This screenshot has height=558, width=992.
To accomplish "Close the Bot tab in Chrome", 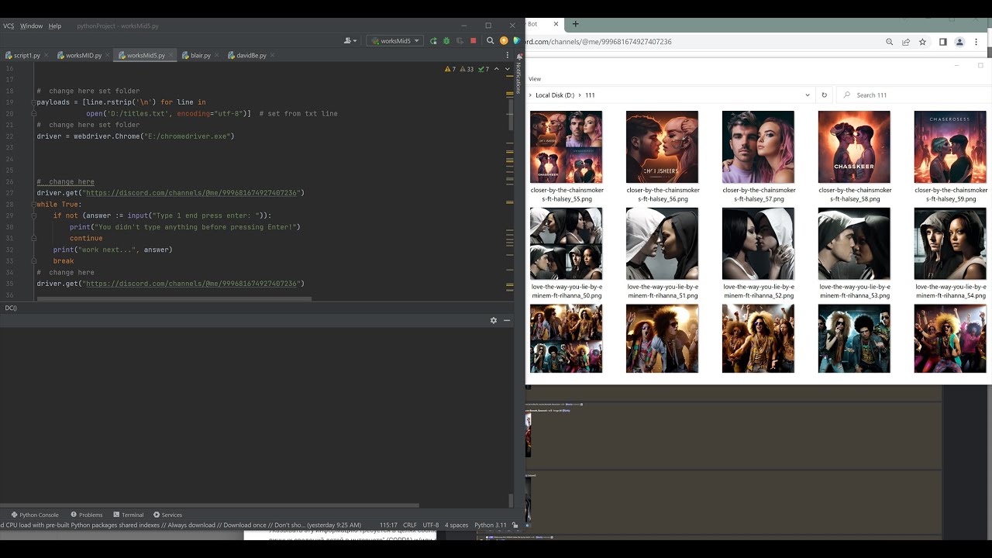I will pyautogui.click(x=557, y=24).
